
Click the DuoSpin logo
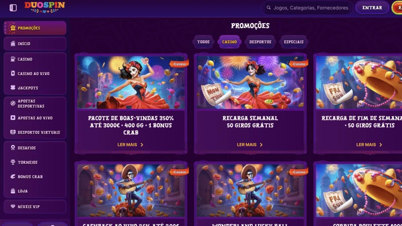(x=45, y=7)
